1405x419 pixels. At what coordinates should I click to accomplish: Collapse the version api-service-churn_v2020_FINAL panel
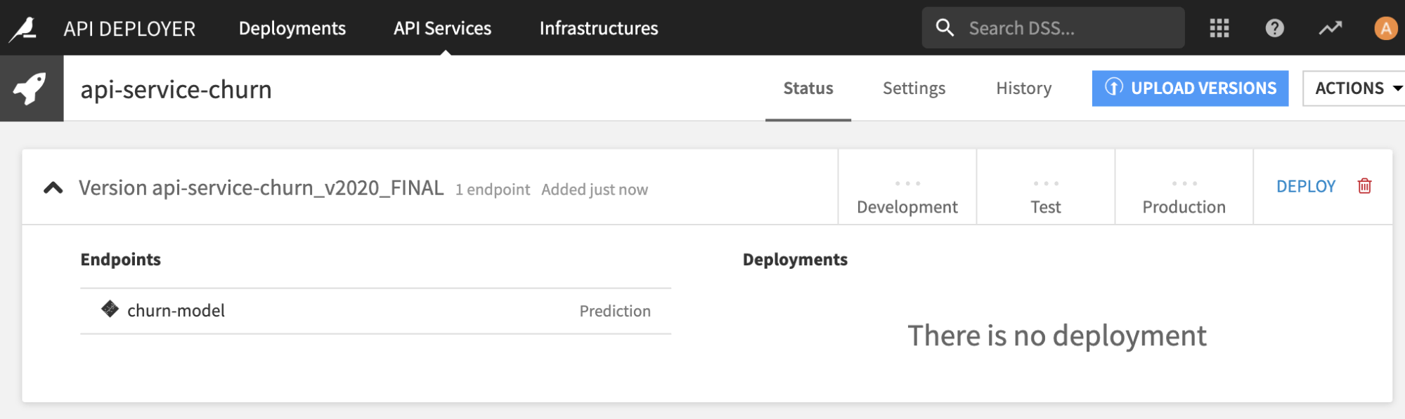(53, 187)
